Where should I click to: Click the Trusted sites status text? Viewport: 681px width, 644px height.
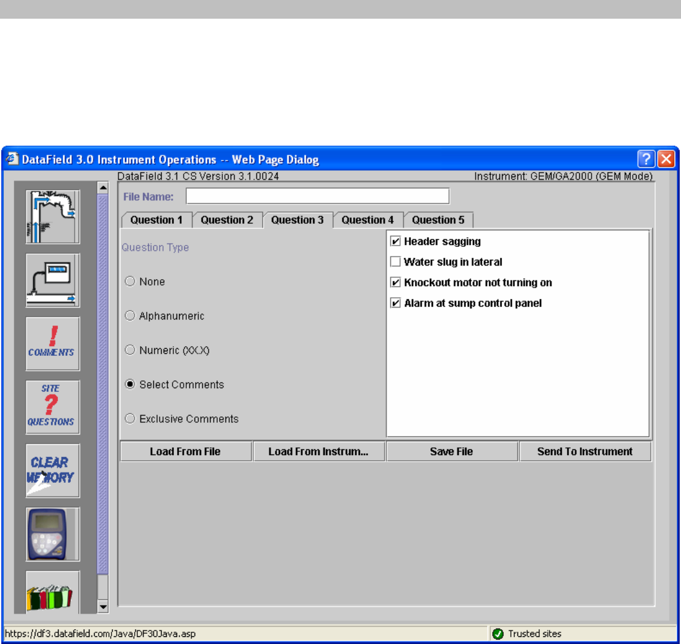coord(535,634)
